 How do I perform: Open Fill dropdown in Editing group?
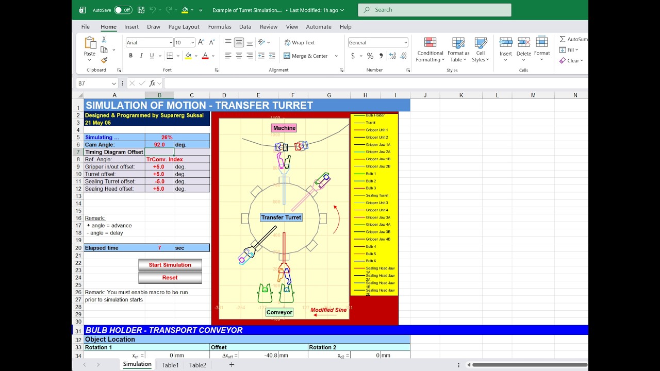point(569,50)
